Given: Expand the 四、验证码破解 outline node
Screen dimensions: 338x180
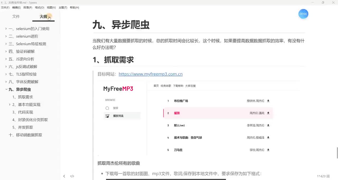Looking at the screenshot, I should [6, 51].
